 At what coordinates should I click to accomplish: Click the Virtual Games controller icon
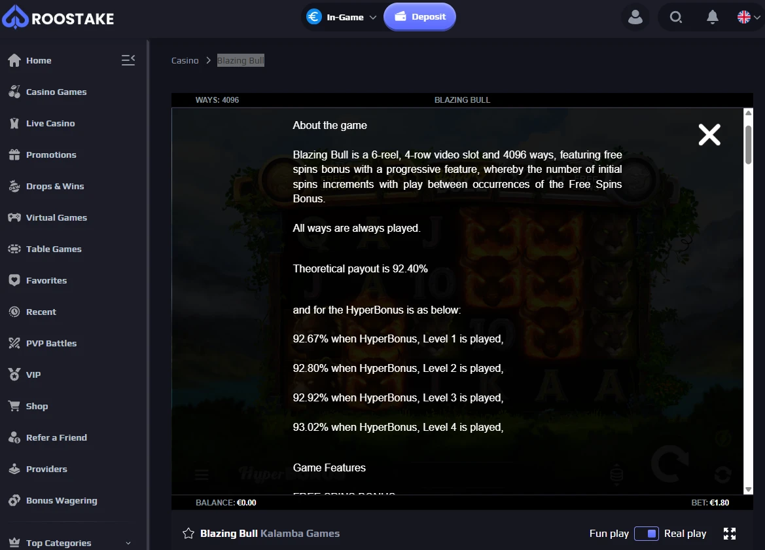[14, 217]
